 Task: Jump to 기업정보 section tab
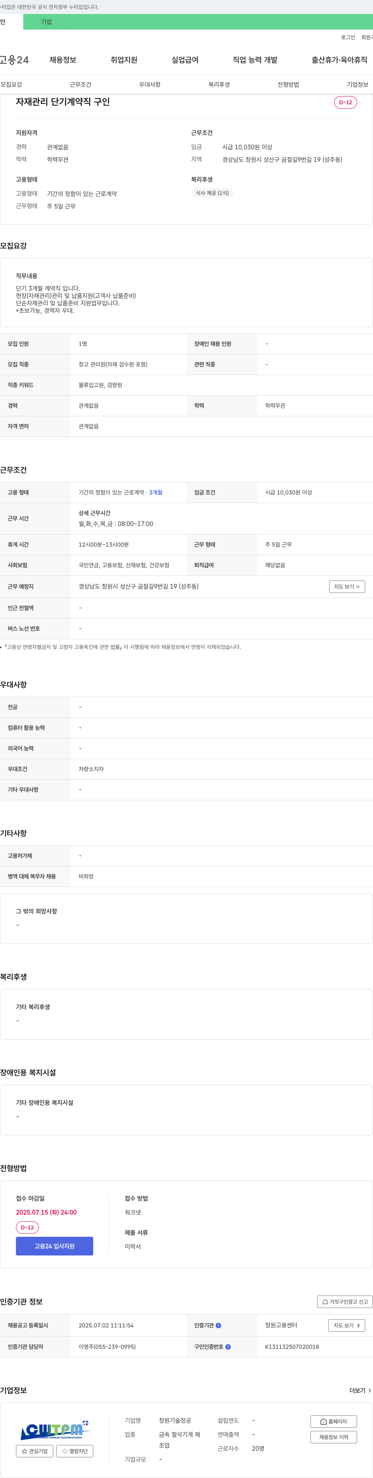(357, 84)
